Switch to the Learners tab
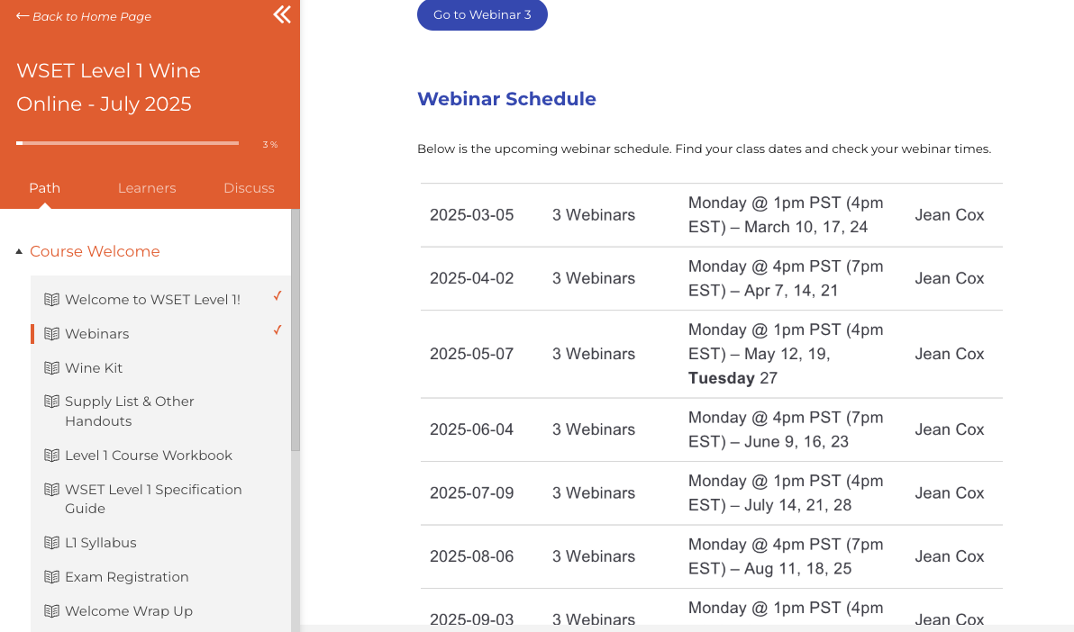The image size is (1074, 632). coord(147,188)
